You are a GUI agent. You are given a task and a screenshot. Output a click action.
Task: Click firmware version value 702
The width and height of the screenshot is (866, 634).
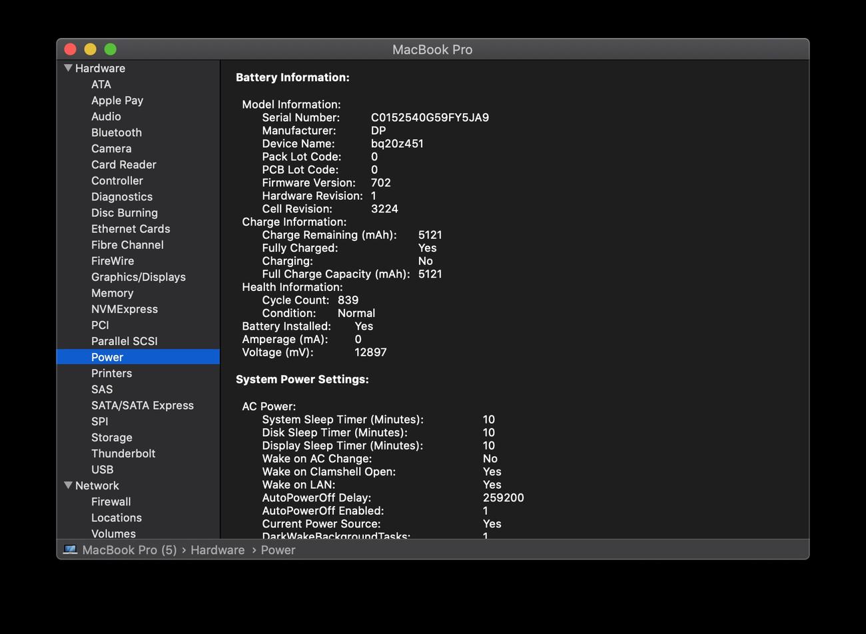381,182
